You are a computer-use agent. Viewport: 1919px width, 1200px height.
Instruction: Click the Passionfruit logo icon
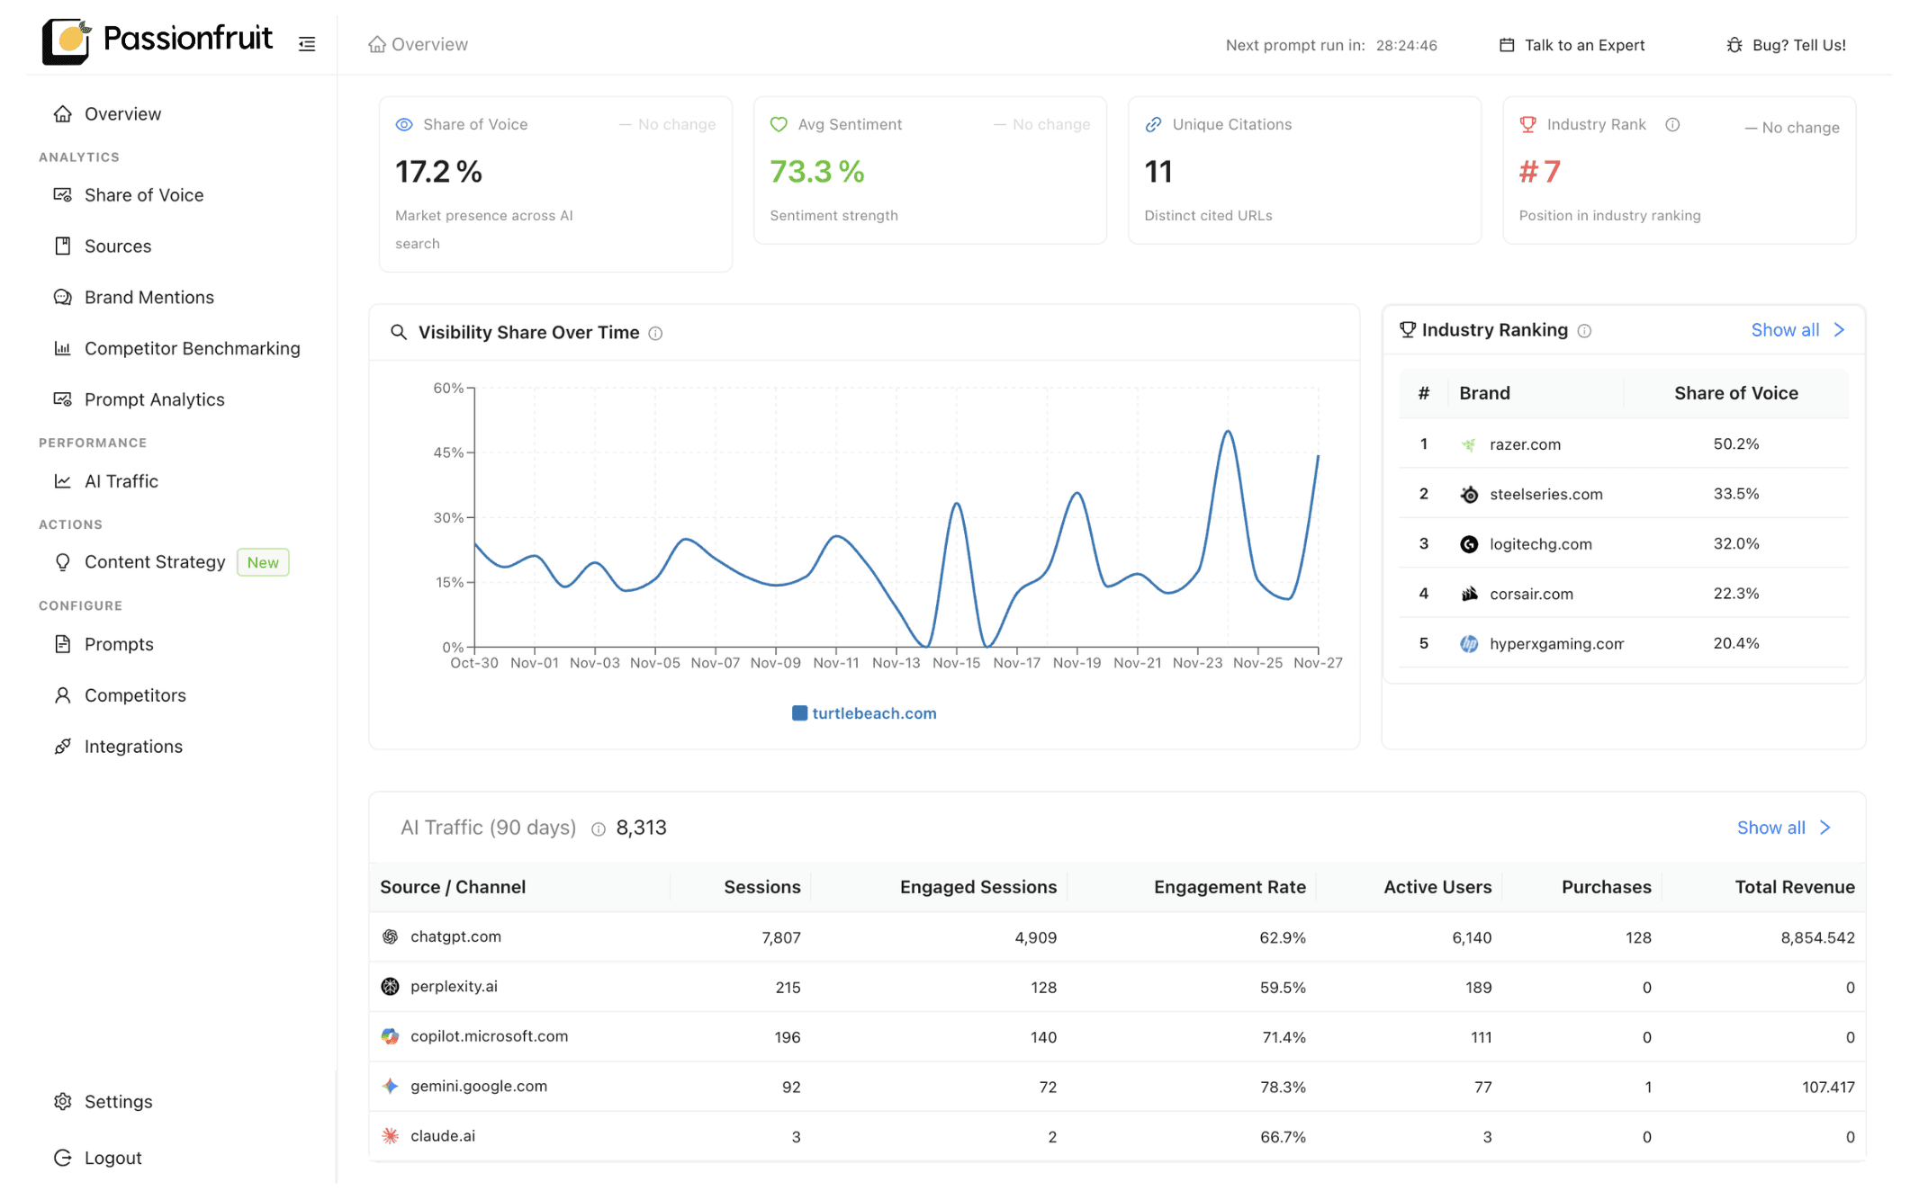tap(66, 40)
